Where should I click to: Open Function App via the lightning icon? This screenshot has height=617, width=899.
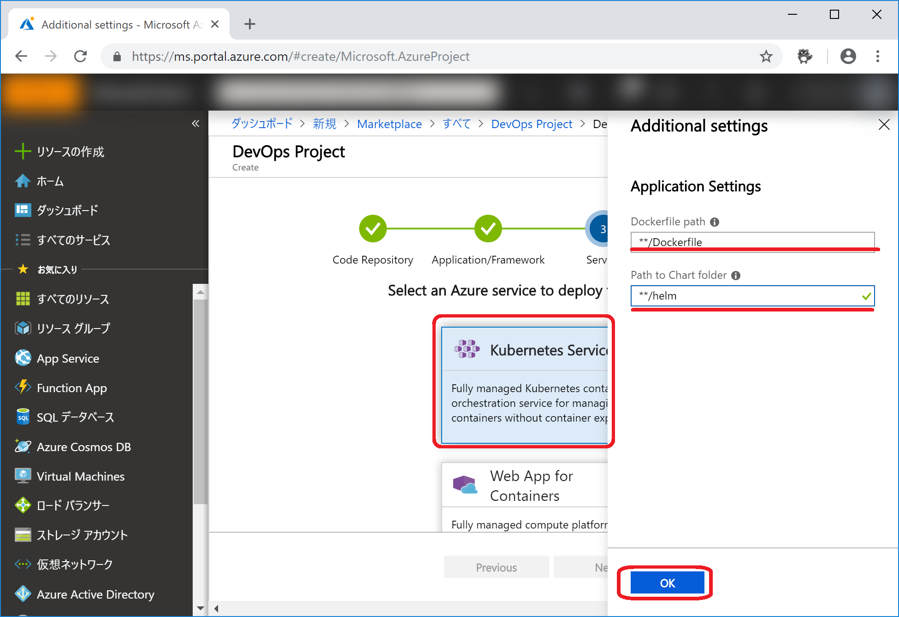(71, 388)
